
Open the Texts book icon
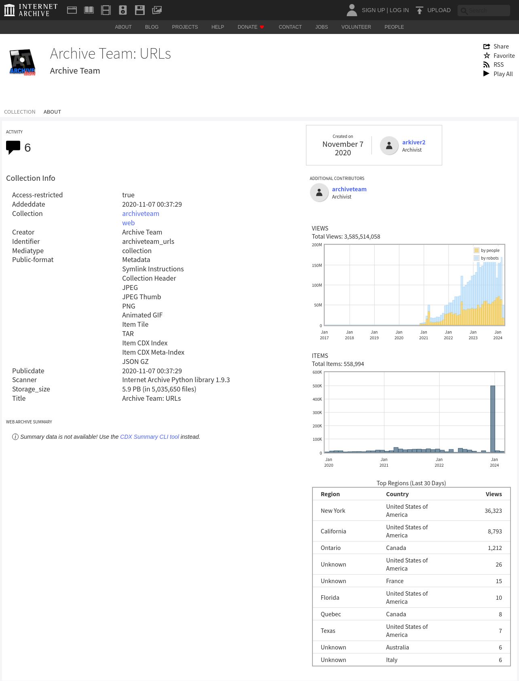tap(89, 10)
